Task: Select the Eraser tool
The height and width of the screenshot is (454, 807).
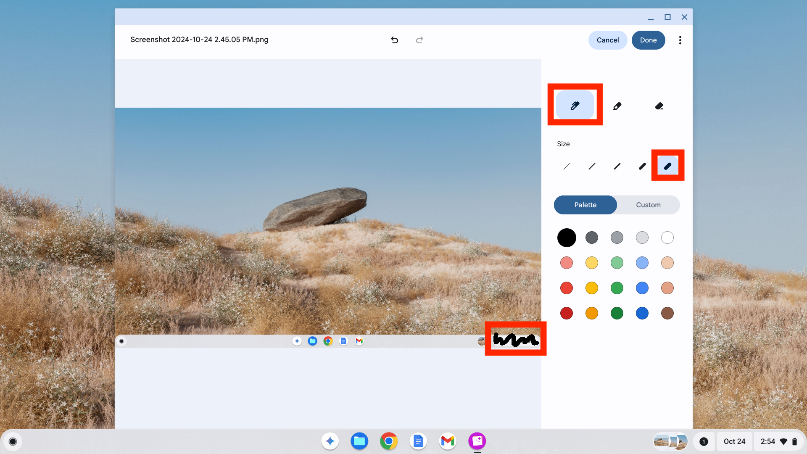Action: [x=659, y=106]
